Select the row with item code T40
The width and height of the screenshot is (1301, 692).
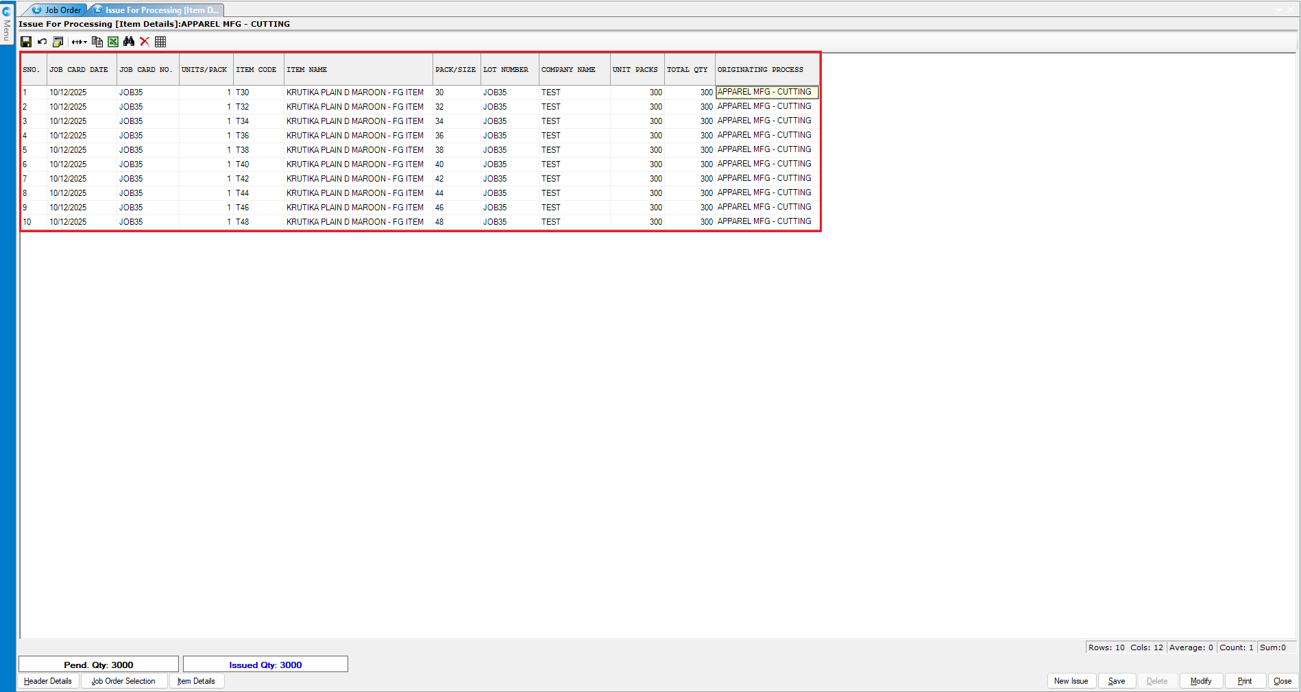pos(243,164)
